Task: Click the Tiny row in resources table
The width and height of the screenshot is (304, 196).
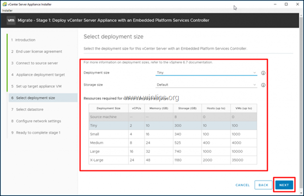Action: point(173,126)
